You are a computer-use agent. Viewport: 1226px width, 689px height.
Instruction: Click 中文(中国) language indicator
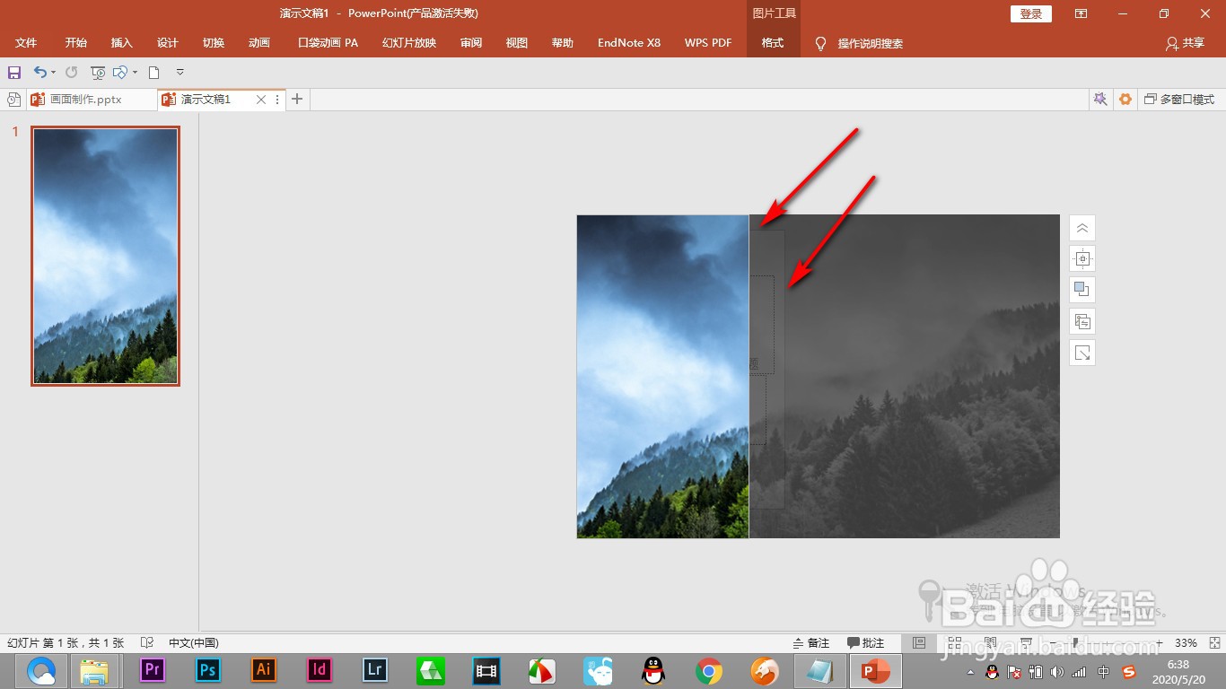pos(194,643)
